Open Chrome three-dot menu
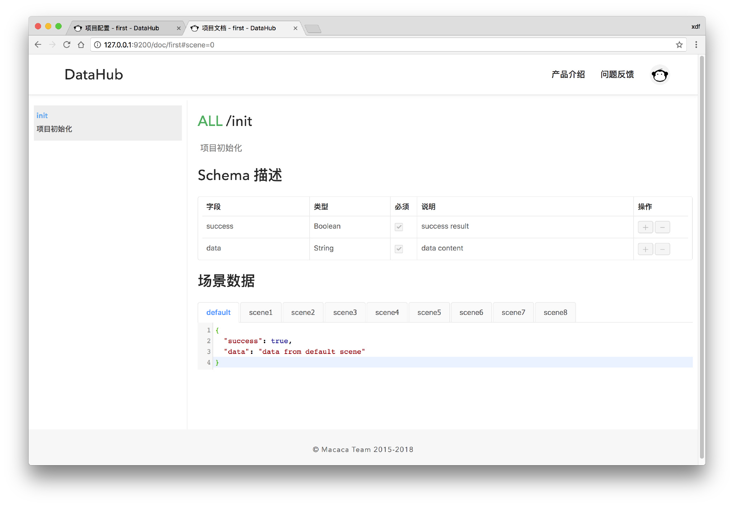 tap(696, 45)
